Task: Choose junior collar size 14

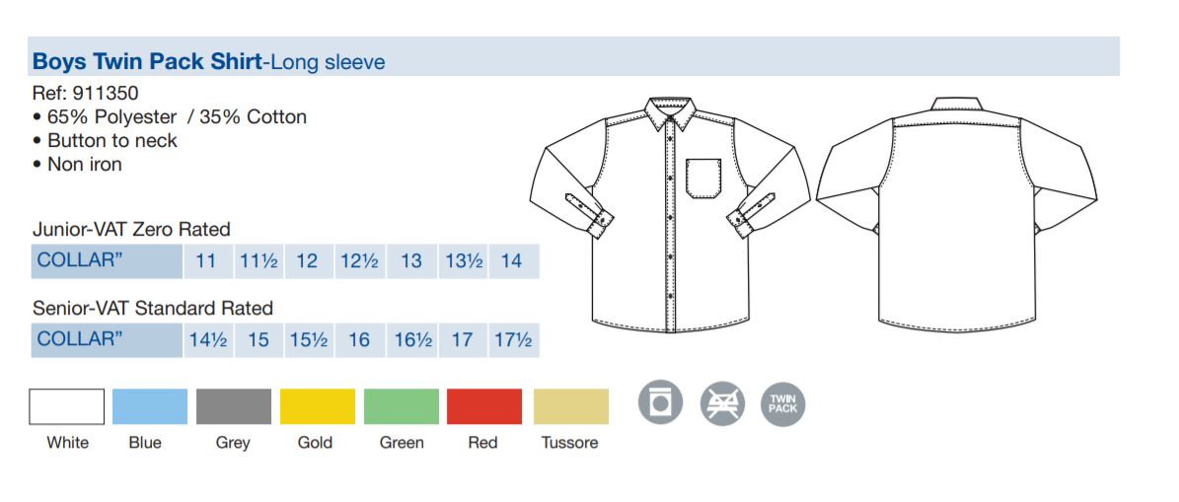Action: pos(514,260)
